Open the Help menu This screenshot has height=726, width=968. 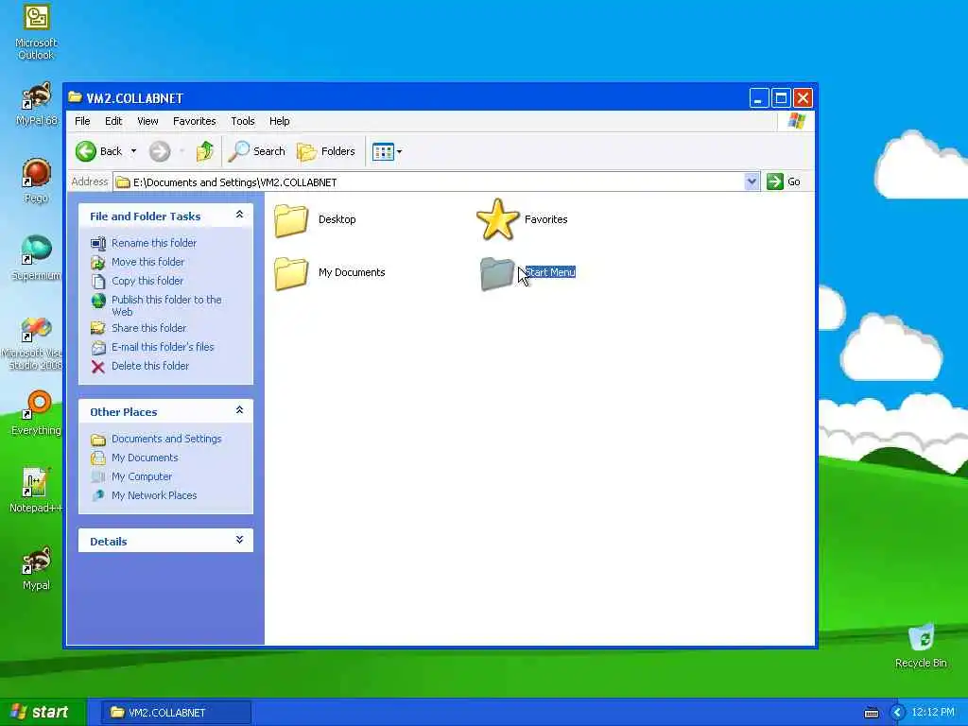coord(279,121)
